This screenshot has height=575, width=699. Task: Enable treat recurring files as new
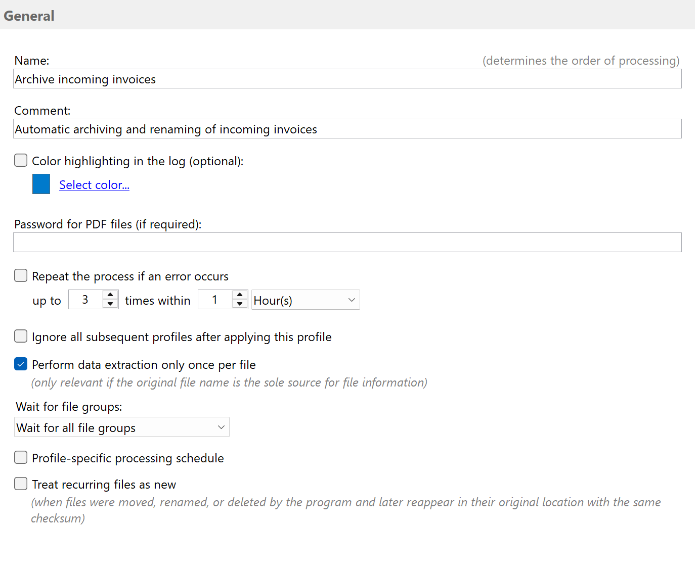tap(21, 484)
